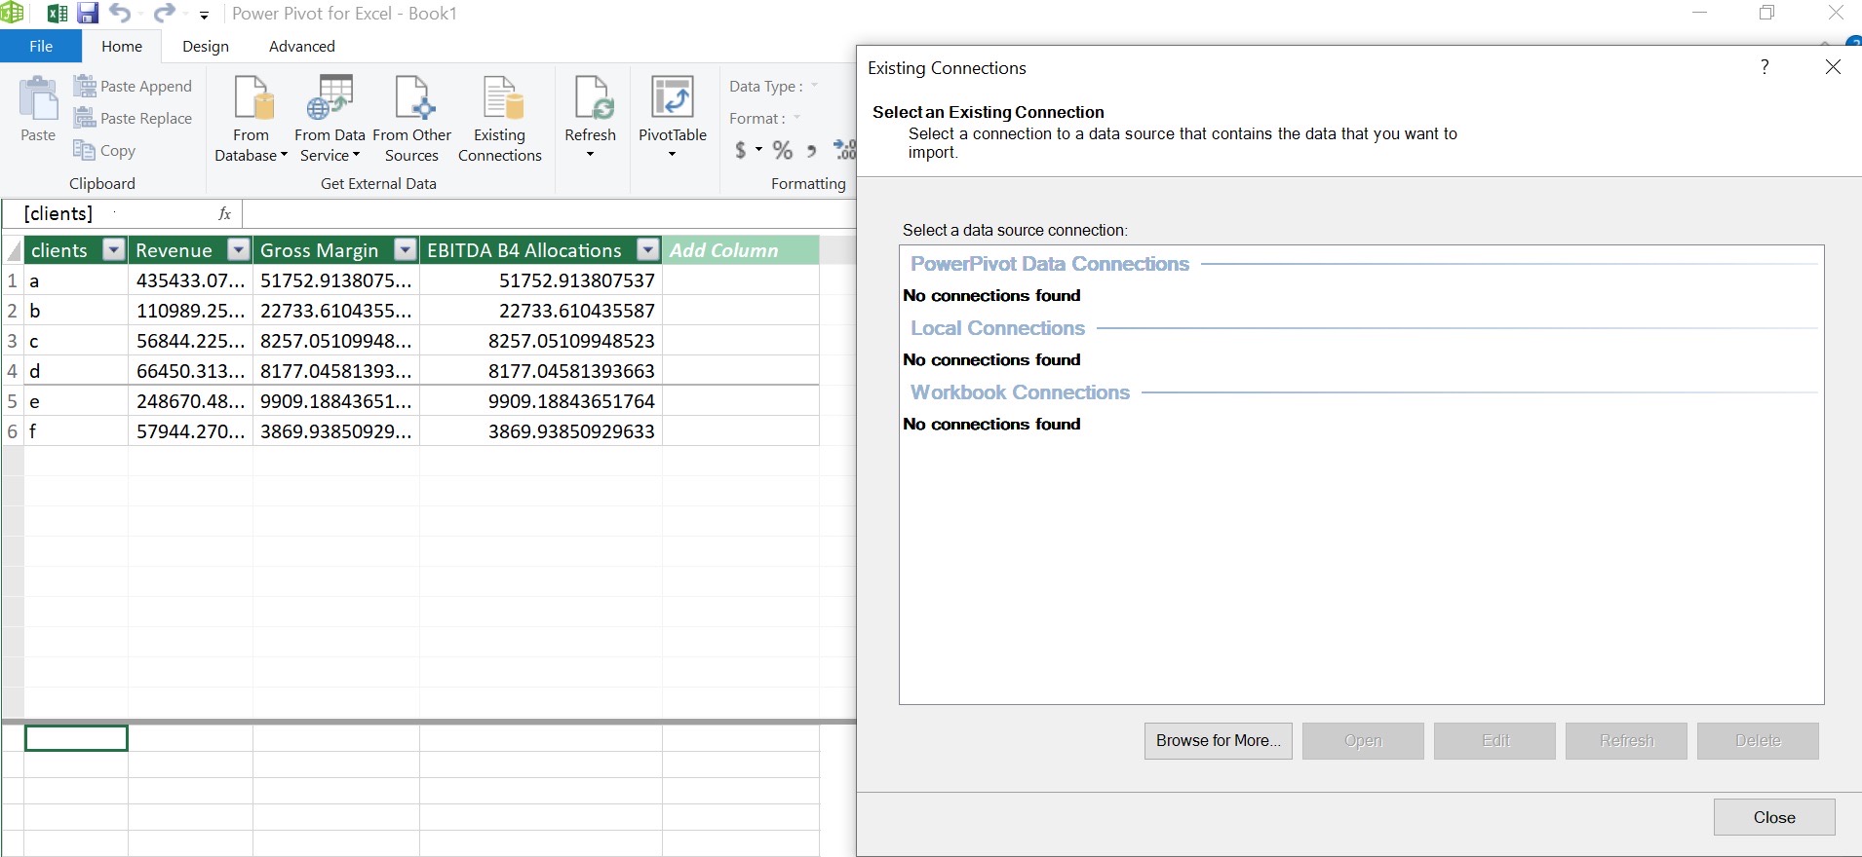This screenshot has height=857, width=1862.
Task: Expand the Format dropdown
Action: click(796, 118)
